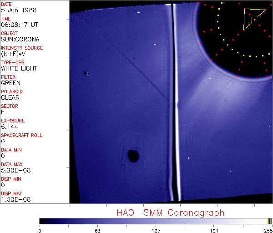Select the CLEAR polaroid value
Viewport: 273px width, 233px height.
coord(10,98)
